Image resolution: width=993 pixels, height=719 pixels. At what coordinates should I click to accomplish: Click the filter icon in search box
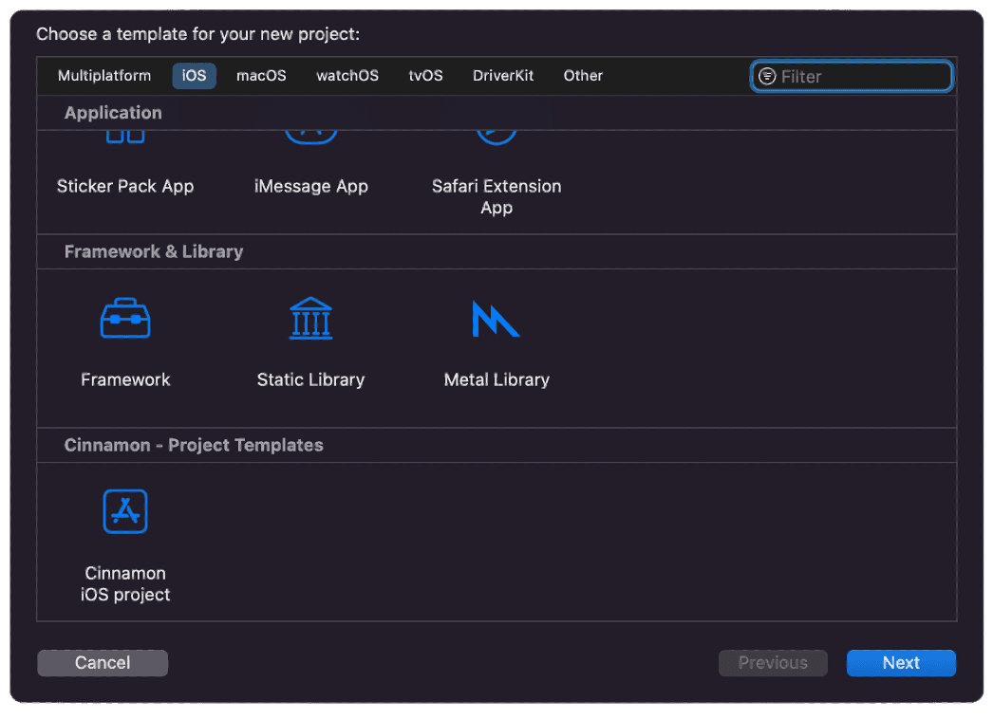click(x=767, y=77)
